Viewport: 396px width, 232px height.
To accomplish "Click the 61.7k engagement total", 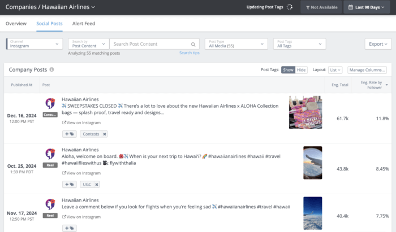I will point(342,119).
